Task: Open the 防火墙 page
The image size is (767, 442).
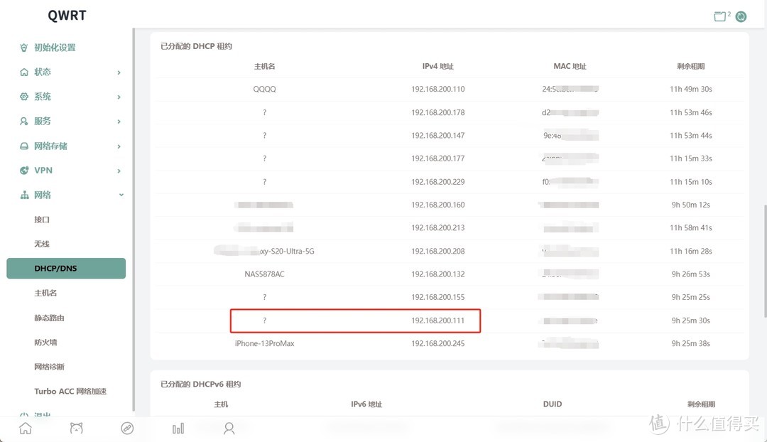Action: 45,342
